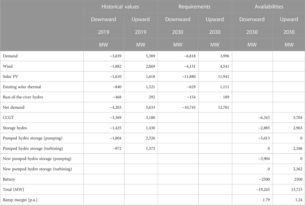Click the Solar PV value 1,618
Viewport: 305px width, 205px height.
(x=150, y=77)
